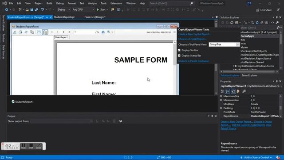Select the StudentsReport1 component in tray
This screenshot has height=160, width=284.
tap(23, 102)
